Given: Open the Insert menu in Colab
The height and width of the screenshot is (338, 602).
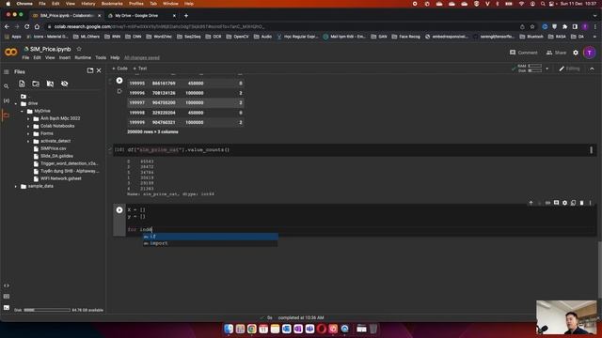Looking at the screenshot, I should pos(65,57).
